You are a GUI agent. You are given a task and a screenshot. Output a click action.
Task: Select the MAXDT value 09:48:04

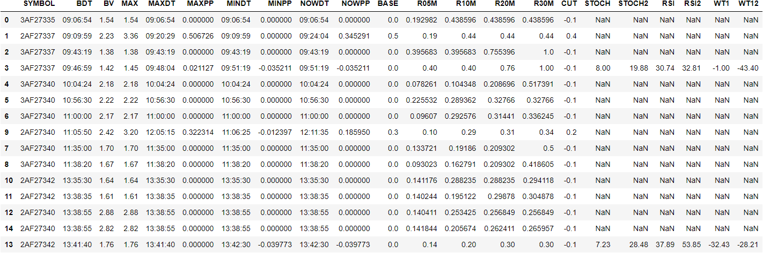pos(160,68)
